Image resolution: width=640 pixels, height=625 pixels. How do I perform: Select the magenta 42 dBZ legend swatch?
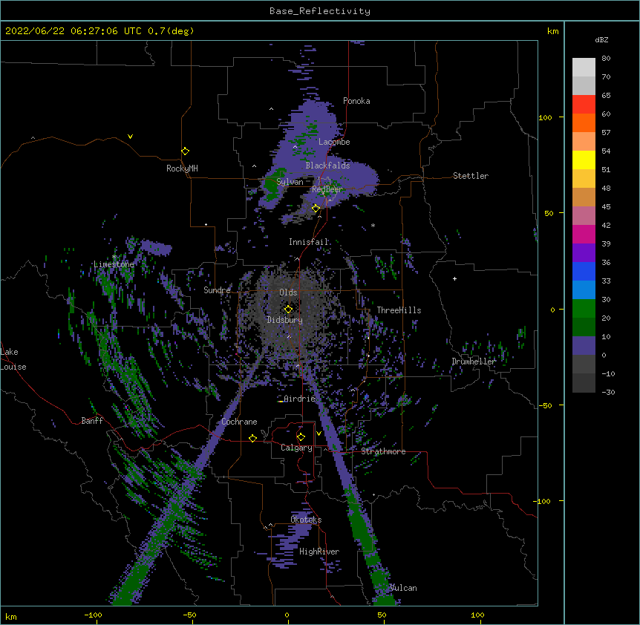[584, 234]
